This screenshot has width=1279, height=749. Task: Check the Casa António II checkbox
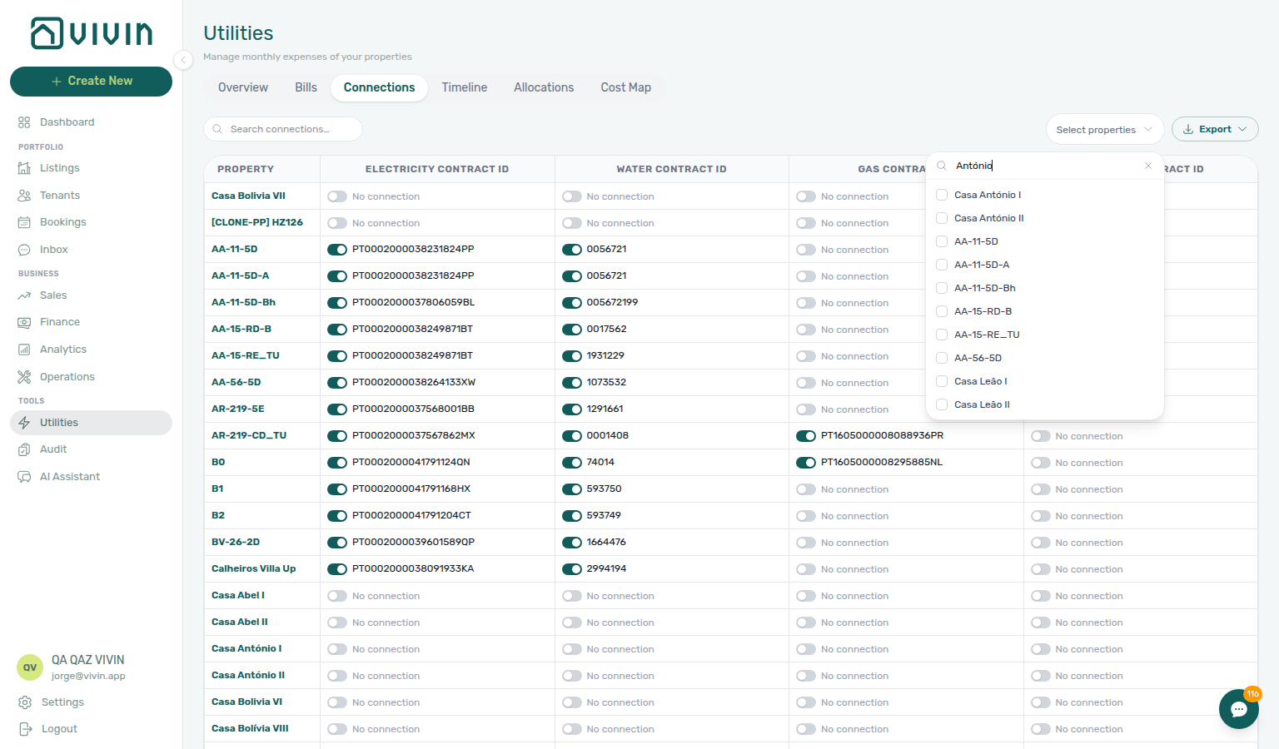[942, 218]
